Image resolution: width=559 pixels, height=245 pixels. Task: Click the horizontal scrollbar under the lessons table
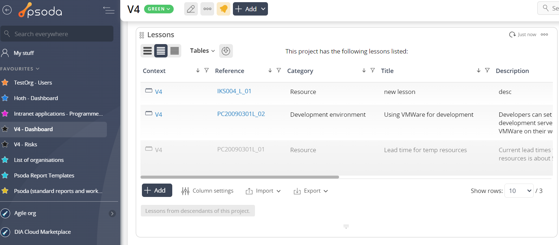239,177
